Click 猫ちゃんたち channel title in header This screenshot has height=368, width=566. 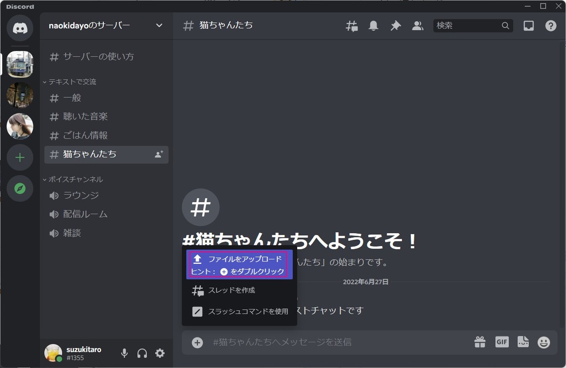coord(226,25)
